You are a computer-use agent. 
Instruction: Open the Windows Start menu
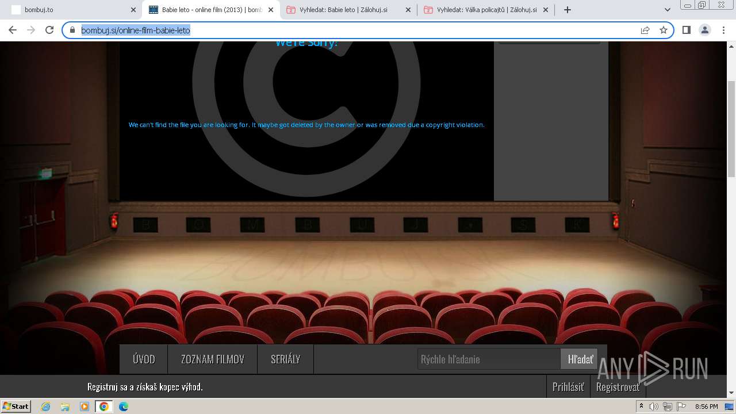coord(16,407)
